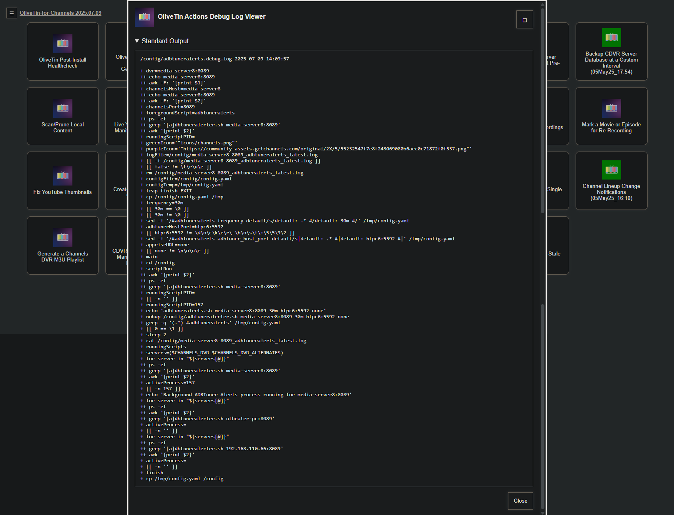
Task: Click the partially hidden Stale action card
Action: click(x=557, y=246)
